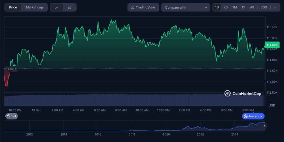Switch to candlestick chart icon
The width and height of the screenshot is (284, 142).
tap(70, 8)
